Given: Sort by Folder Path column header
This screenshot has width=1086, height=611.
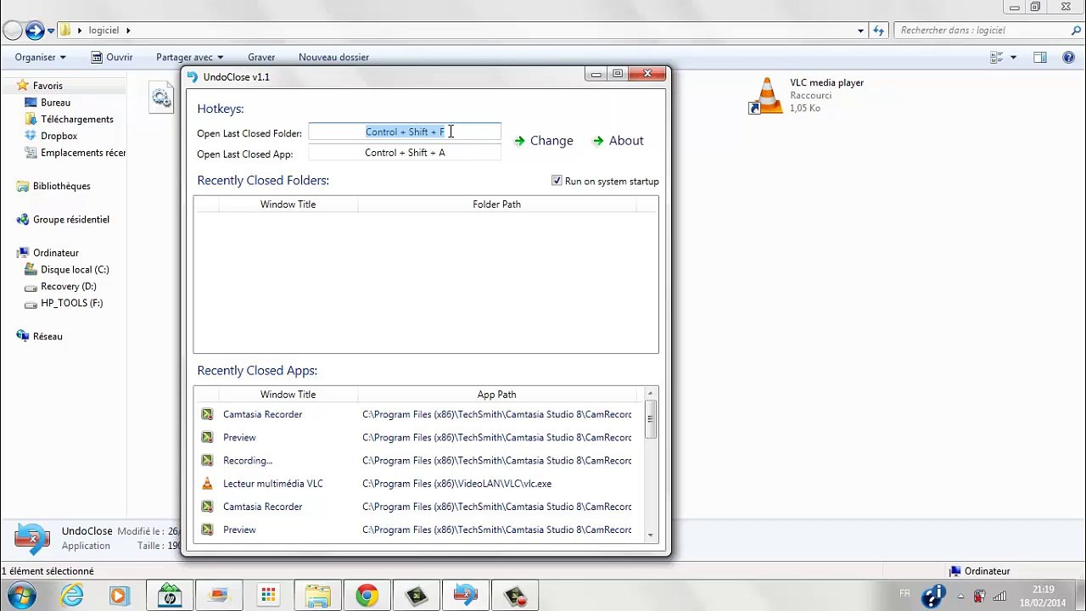Looking at the screenshot, I should click(x=496, y=205).
